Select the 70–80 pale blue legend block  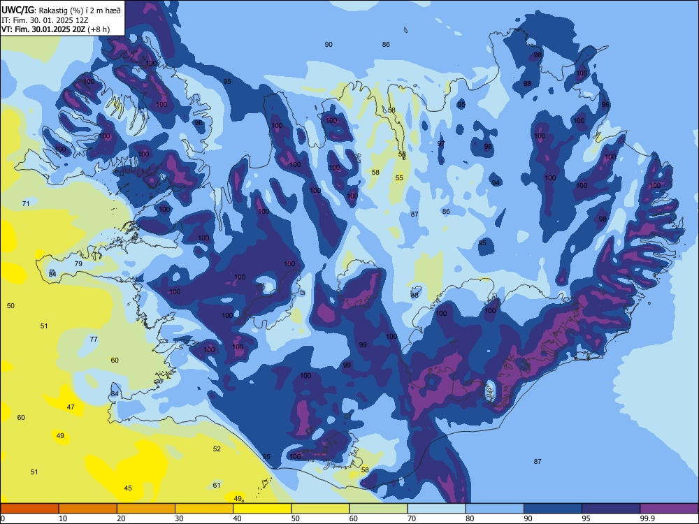(436, 509)
